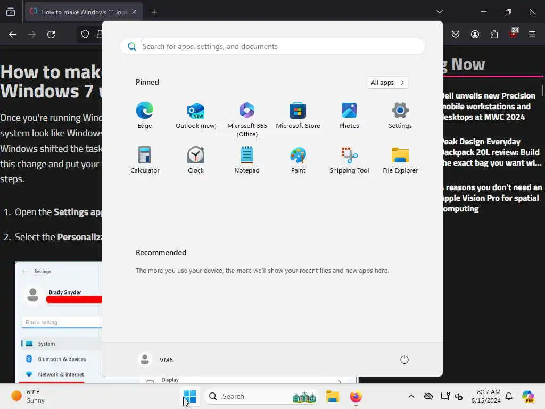Launch Notepad from Start menu

[x=247, y=160]
